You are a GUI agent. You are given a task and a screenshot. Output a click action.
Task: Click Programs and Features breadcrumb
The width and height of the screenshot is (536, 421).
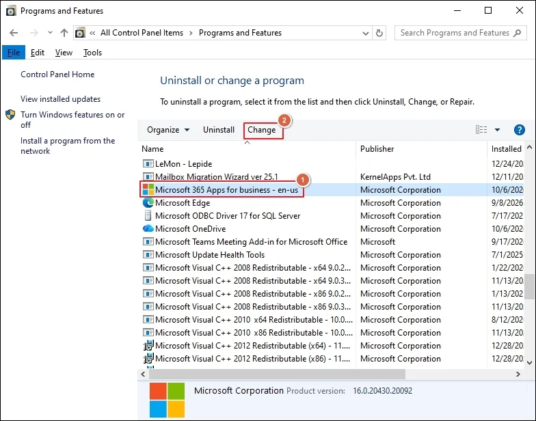pyautogui.click(x=241, y=33)
